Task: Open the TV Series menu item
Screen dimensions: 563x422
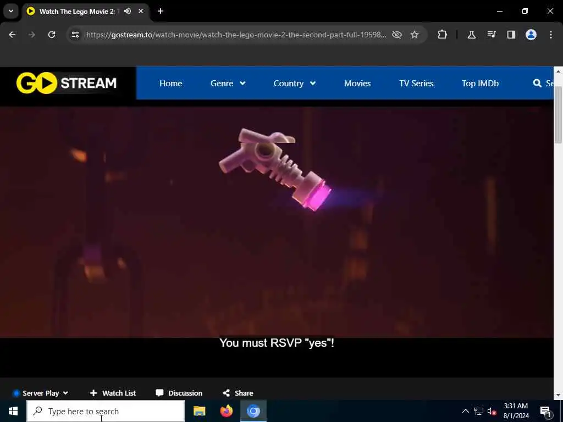Action: coord(416,84)
